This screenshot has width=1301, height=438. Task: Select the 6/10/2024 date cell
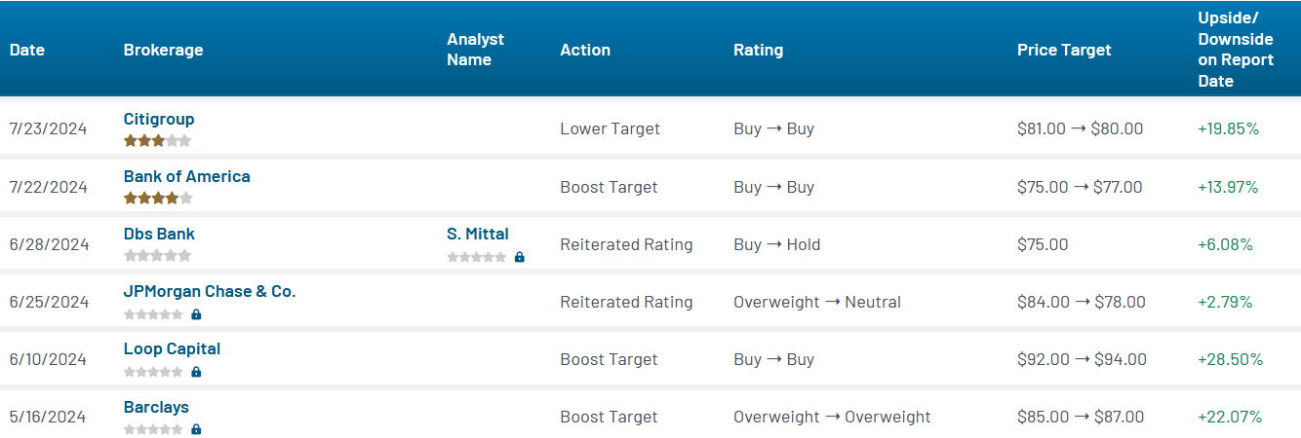tap(48, 359)
